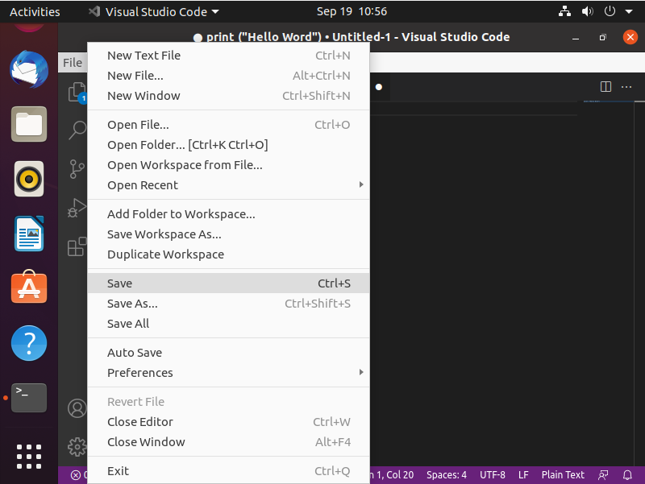Click the editor minimap area
645x484 pixels.
click(608, 283)
